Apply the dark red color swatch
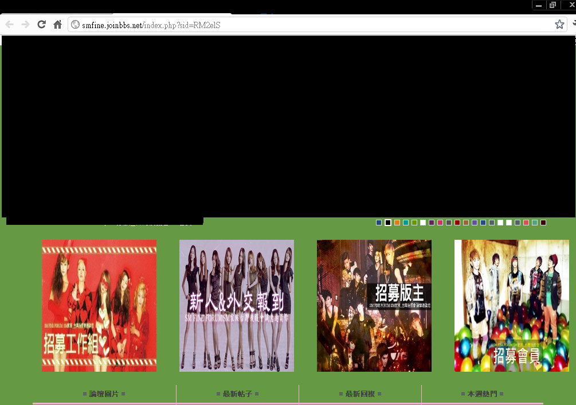This screenshot has height=405, width=576. click(457, 223)
